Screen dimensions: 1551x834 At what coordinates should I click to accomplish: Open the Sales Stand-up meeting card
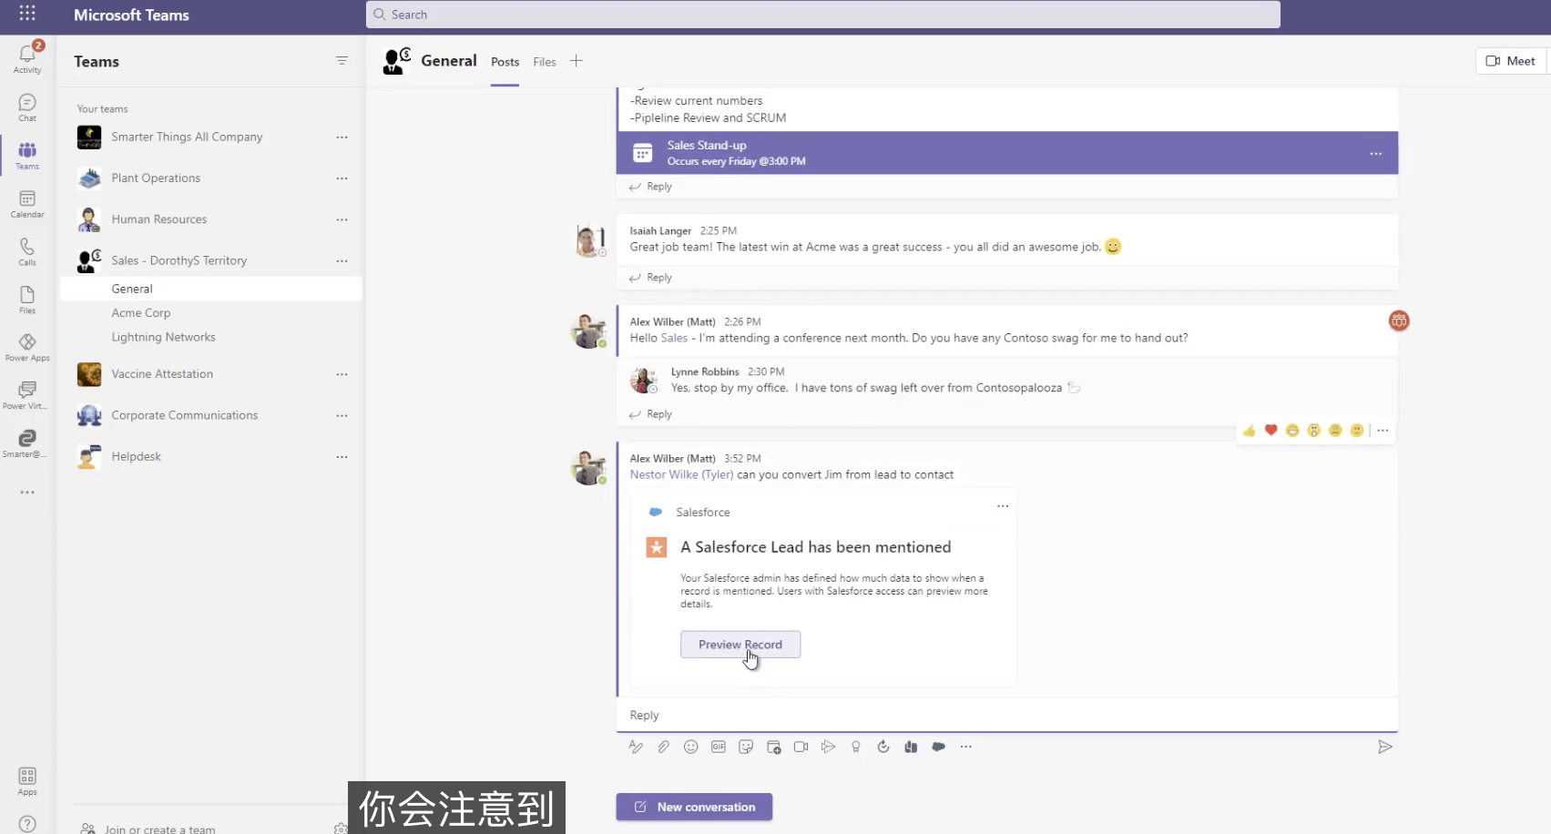(x=1006, y=153)
